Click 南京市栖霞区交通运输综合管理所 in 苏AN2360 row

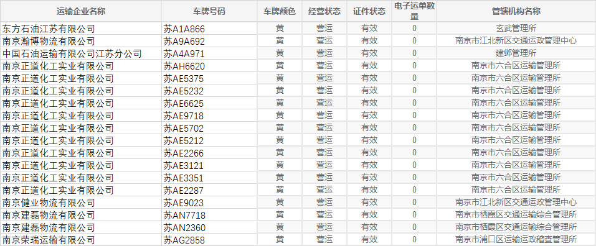(x=516, y=227)
